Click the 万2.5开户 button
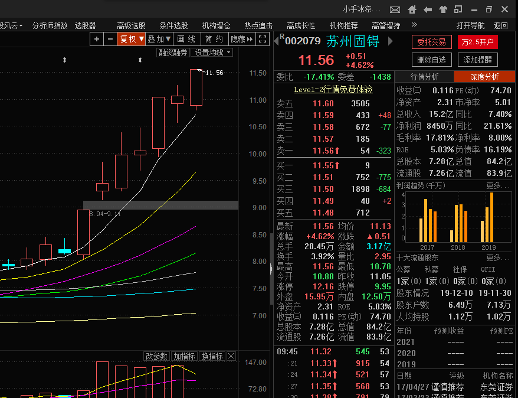518x398 pixels. click(478, 42)
